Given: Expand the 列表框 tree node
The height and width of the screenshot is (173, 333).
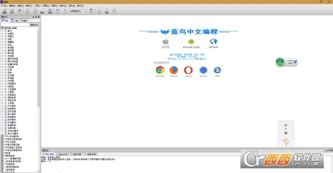Looking at the screenshot, I should 2,56.
